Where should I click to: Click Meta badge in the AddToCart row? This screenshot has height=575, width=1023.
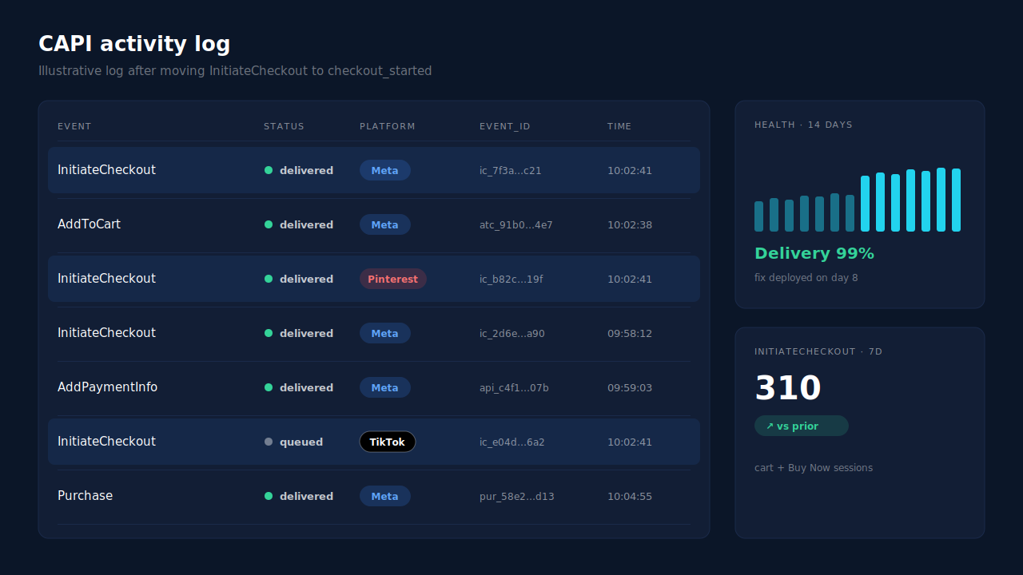[385, 224]
